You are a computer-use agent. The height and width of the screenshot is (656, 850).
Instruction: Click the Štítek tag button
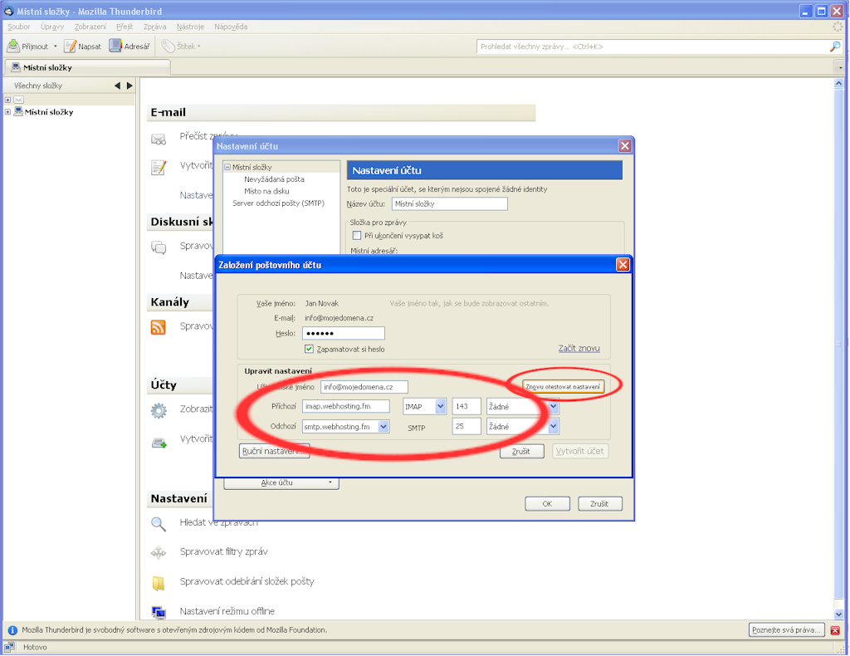pos(181,46)
